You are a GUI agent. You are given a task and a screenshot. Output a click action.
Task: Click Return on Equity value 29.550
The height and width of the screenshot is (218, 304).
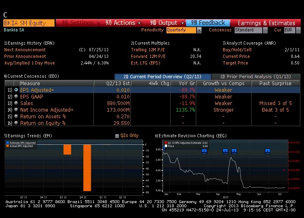point(121,123)
